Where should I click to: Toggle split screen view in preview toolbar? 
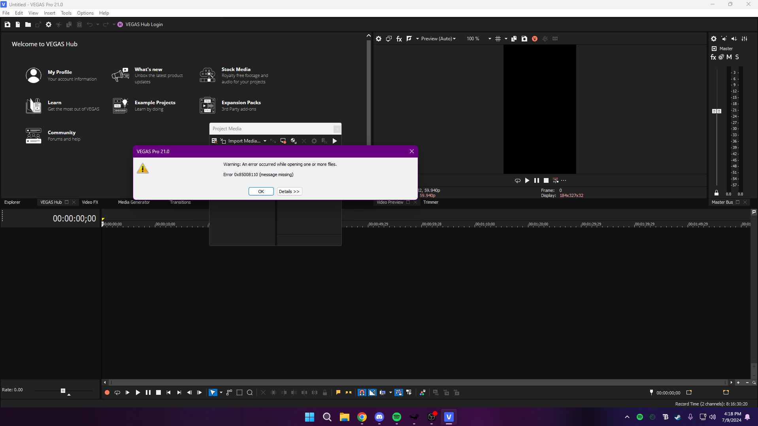tap(409, 39)
